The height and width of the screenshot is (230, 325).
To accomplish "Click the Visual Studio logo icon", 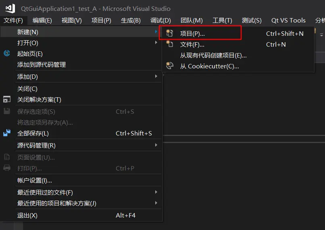I will 10,8.
